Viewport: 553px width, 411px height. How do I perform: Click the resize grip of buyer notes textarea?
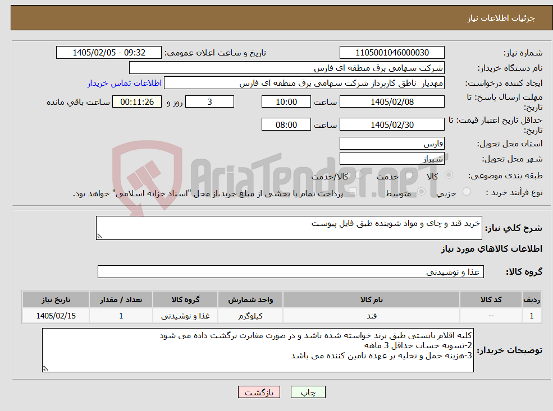[45, 368]
